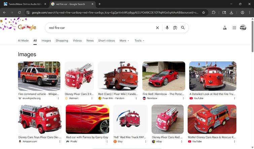
Task: Go to Google home via logo
Action: click(27, 27)
